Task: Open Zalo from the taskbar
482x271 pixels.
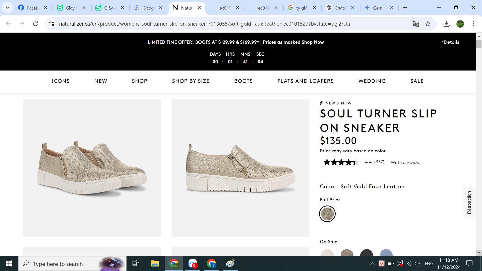Action: pos(193,263)
